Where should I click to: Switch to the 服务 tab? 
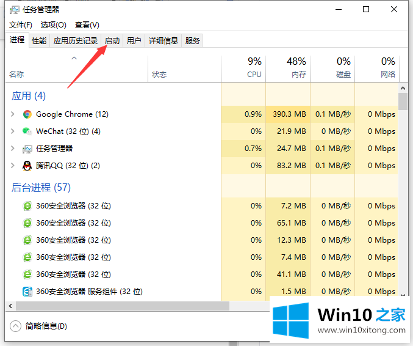pos(192,41)
